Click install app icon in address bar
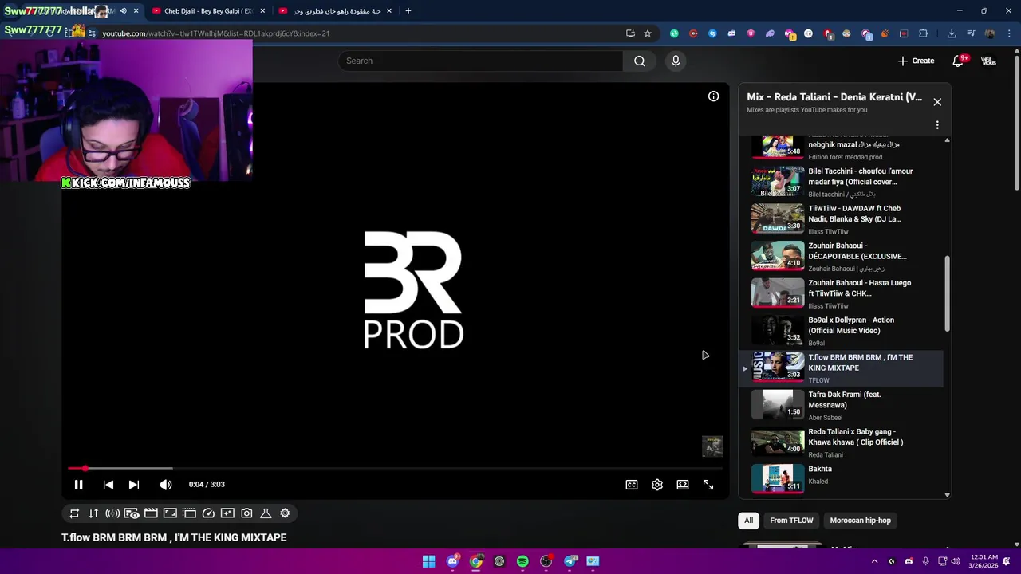 coord(630,33)
